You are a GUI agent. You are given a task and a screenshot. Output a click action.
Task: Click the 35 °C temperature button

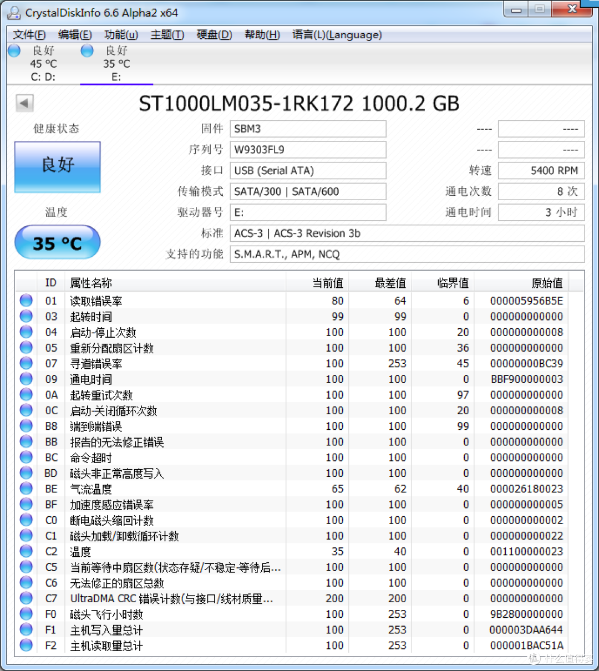coord(57,242)
